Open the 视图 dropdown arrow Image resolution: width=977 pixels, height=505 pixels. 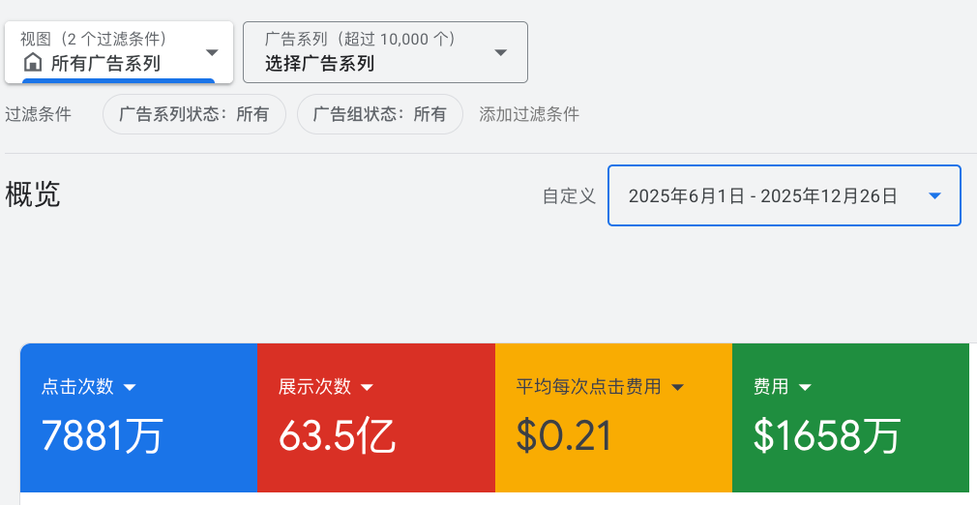coord(212,52)
